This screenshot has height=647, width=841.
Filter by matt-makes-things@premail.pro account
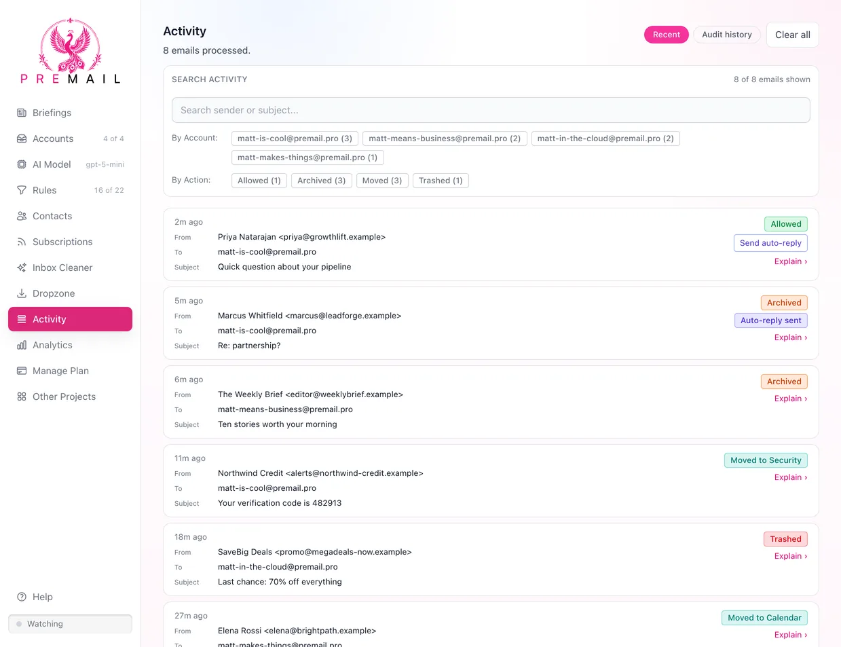307,158
